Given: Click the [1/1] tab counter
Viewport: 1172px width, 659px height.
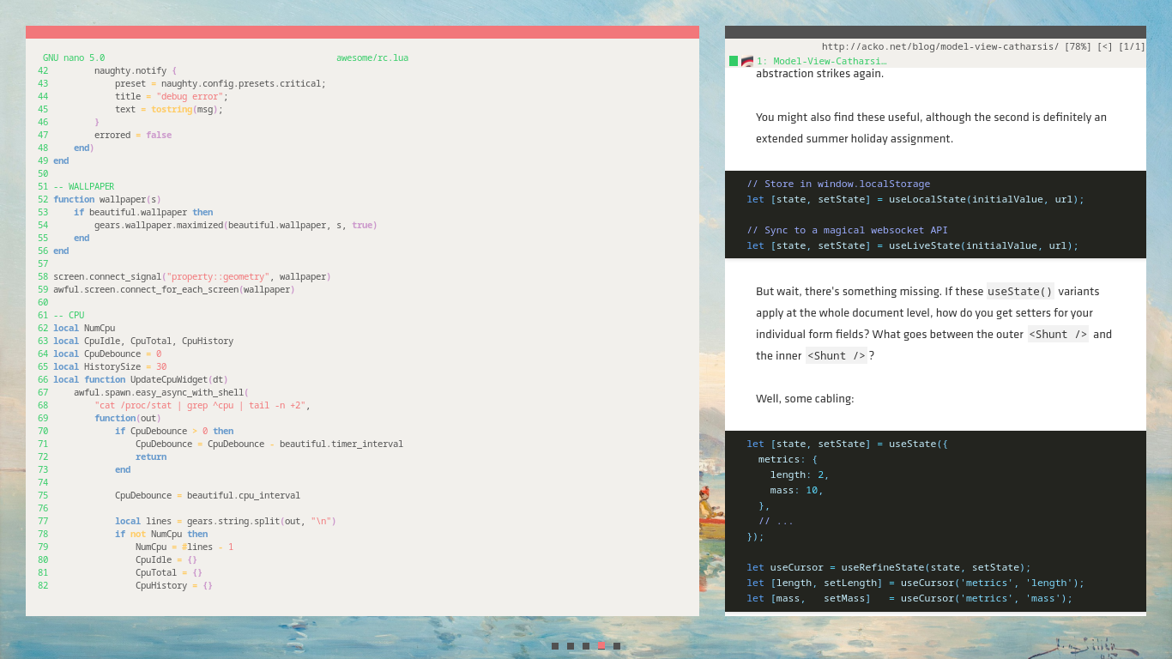Looking at the screenshot, I should click(1132, 46).
